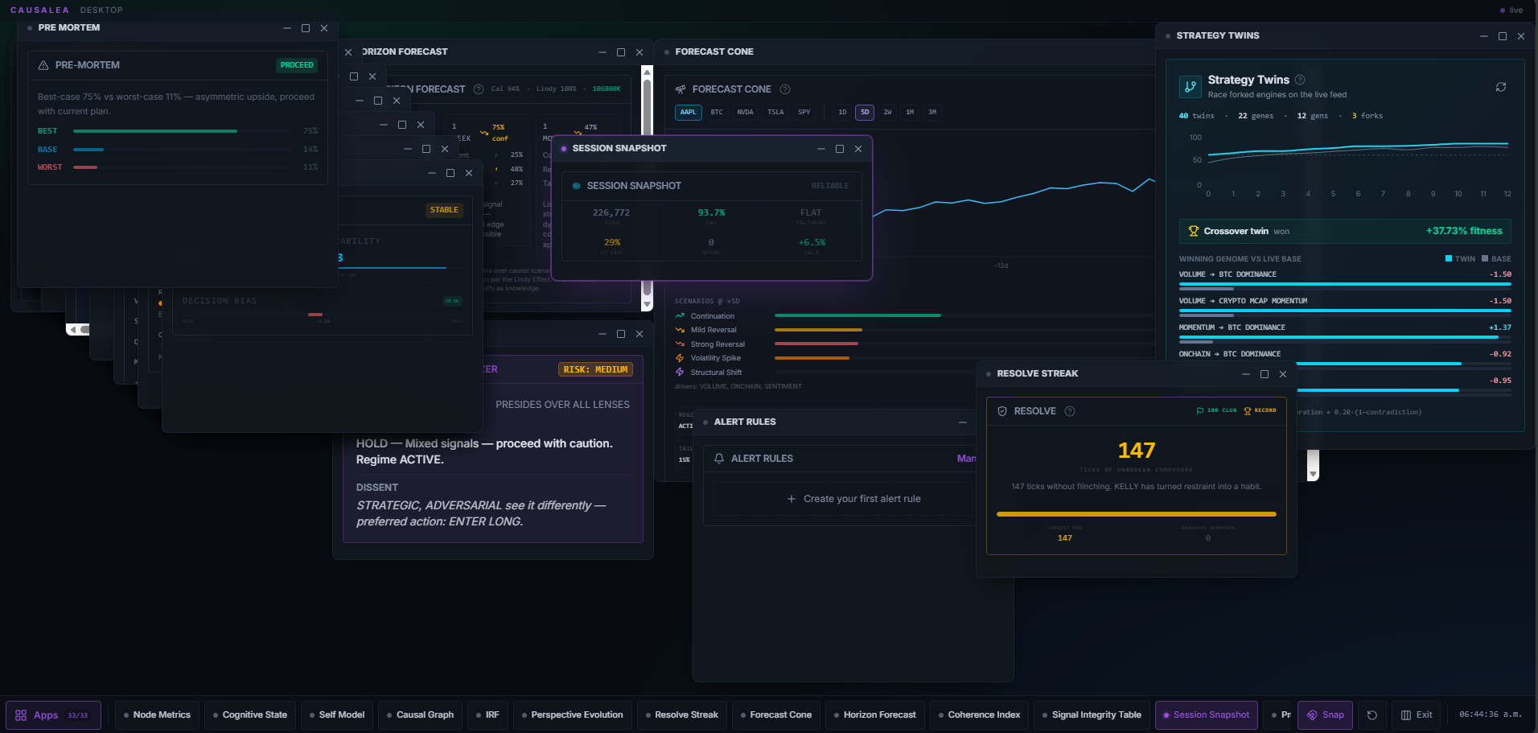The height and width of the screenshot is (733, 1538).
Task: Open the Apps launcher in taskbar
Action: [53, 715]
